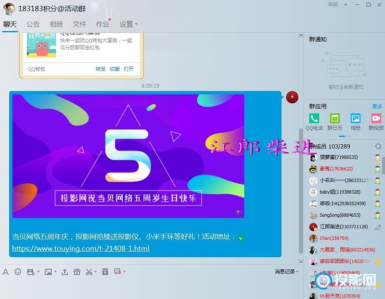
Task: Switch to the 文件 files tab
Action: (79, 24)
